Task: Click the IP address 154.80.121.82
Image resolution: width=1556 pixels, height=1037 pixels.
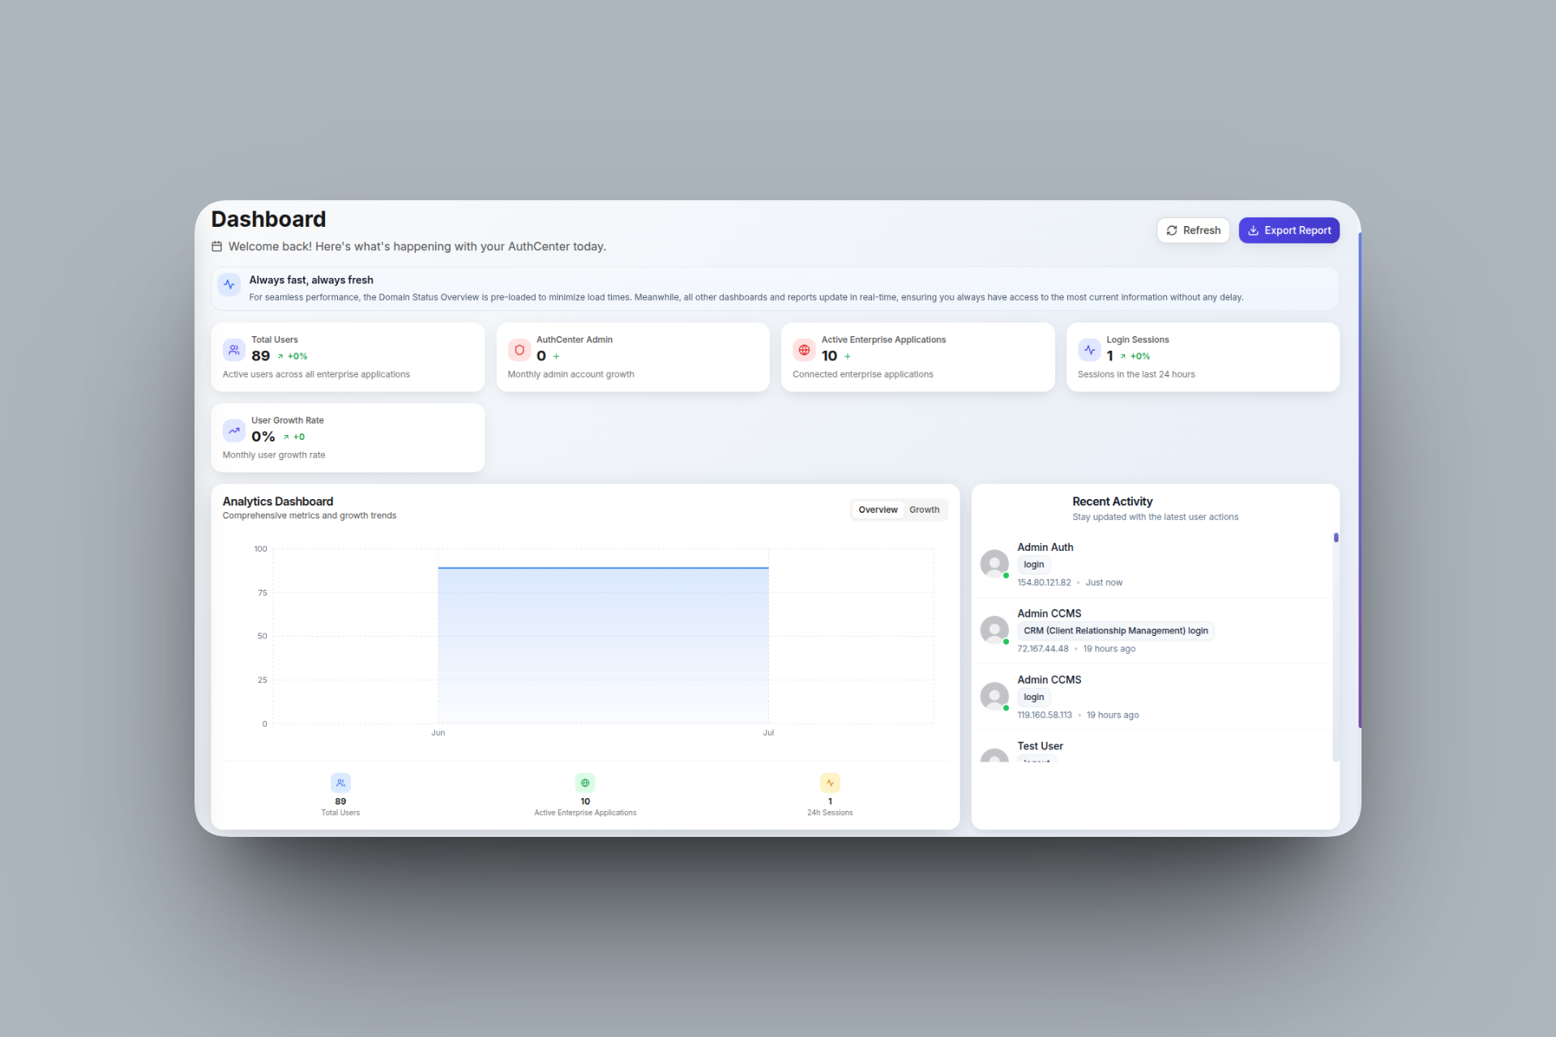Action: click(x=1044, y=583)
